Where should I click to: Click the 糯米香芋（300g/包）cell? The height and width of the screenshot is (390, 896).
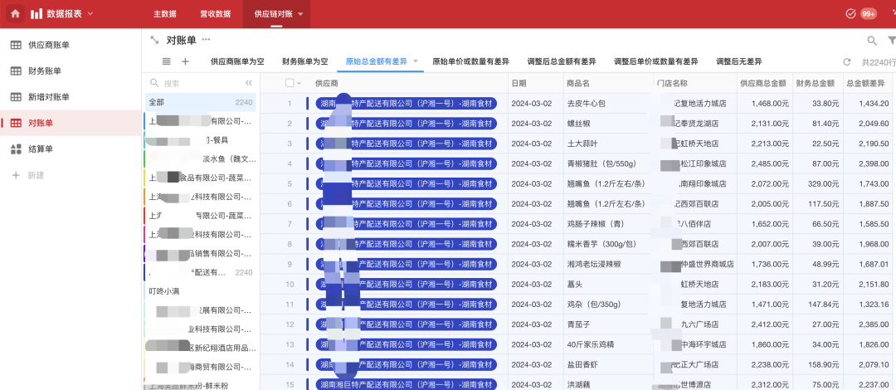[x=609, y=244]
